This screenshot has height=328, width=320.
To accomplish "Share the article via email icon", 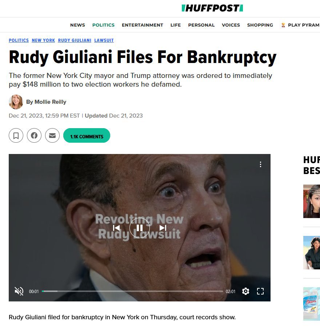I will 52,135.
